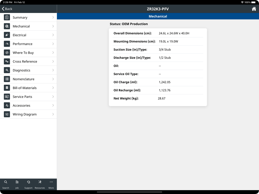Click the 1/2 Stub discharge value
Viewport: 259px width, 194px height.
click(x=165, y=58)
